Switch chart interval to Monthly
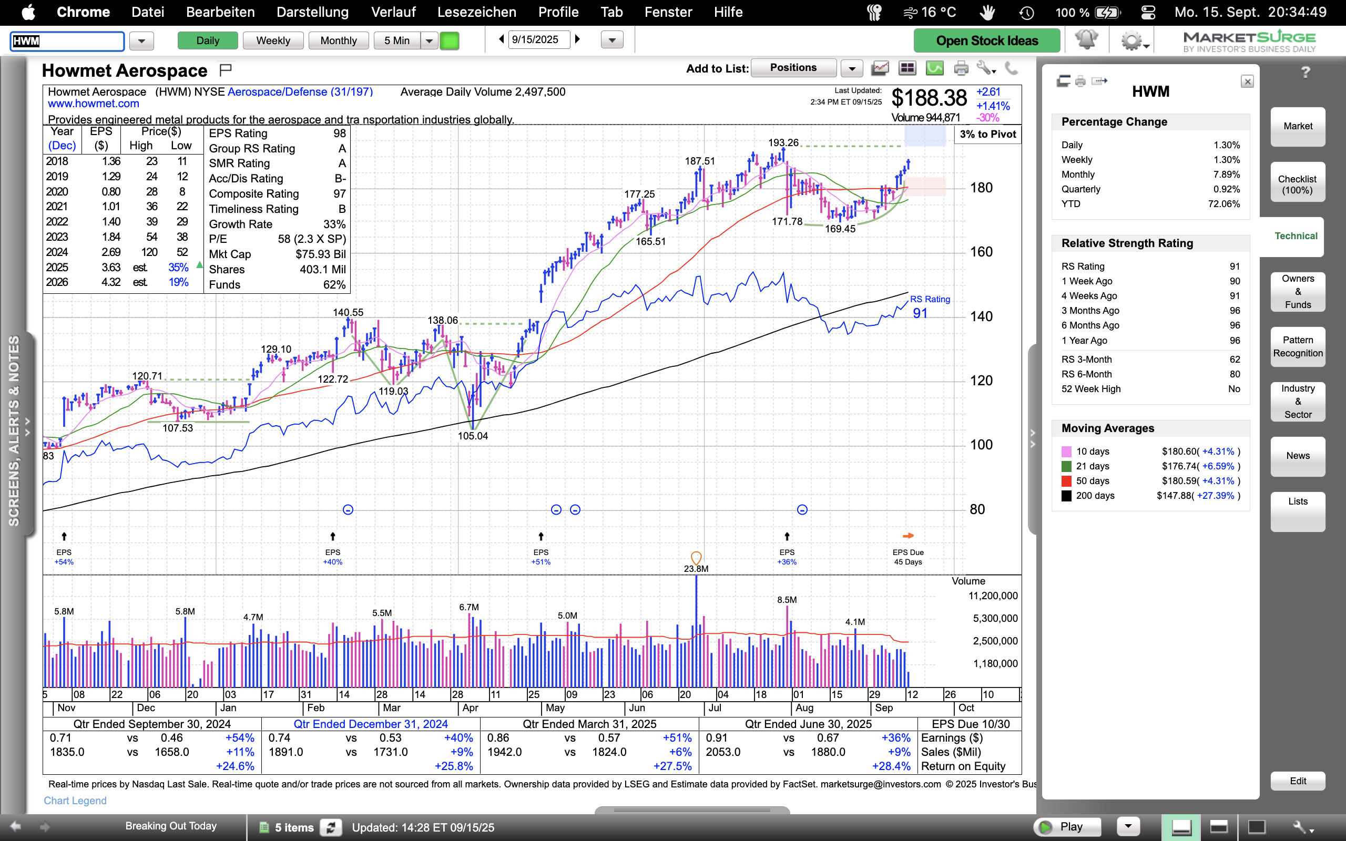The image size is (1346, 841). point(338,40)
